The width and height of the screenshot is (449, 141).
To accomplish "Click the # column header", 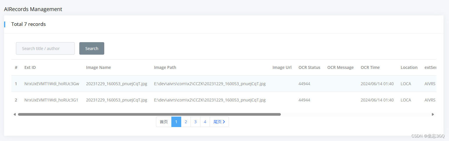I will pyautogui.click(x=16, y=67).
